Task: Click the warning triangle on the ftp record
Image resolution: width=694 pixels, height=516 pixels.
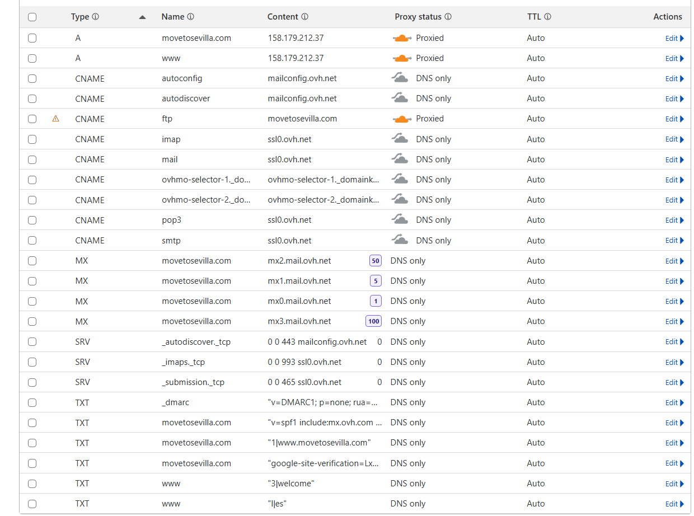Action: (x=55, y=119)
